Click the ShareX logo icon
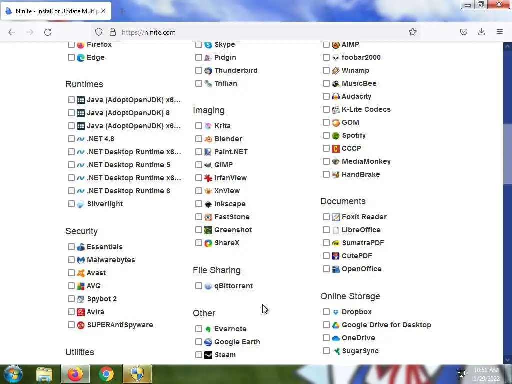Image resolution: width=512 pixels, height=384 pixels. point(208,243)
